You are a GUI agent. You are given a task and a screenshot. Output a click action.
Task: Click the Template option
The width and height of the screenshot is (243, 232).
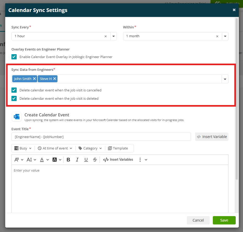pos(118,148)
